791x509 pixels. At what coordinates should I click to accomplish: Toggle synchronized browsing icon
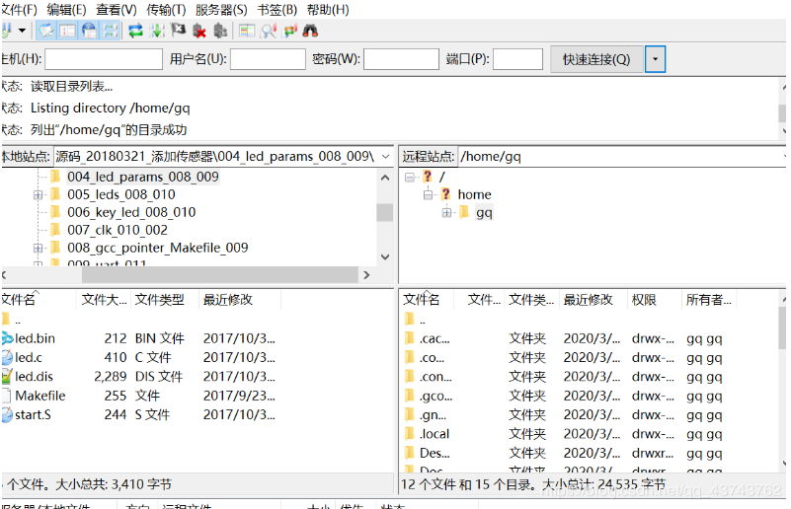[289, 31]
